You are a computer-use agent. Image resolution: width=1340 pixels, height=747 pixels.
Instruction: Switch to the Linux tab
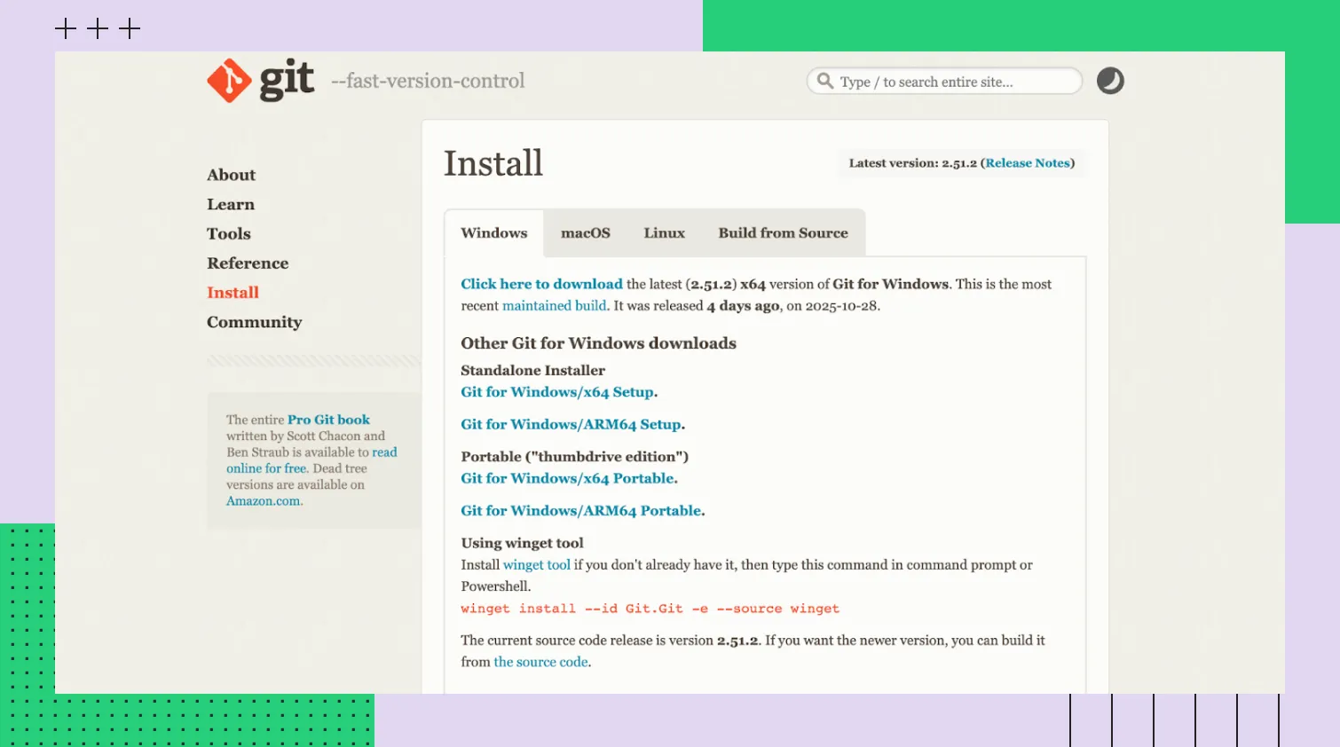click(x=664, y=233)
